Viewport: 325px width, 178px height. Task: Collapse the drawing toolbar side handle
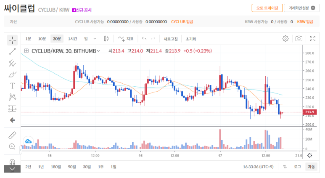(x=21, y=150)
